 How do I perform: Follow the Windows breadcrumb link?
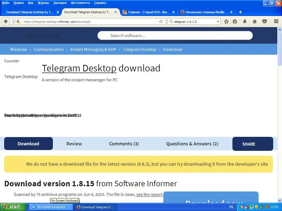(x=19, y=49)
